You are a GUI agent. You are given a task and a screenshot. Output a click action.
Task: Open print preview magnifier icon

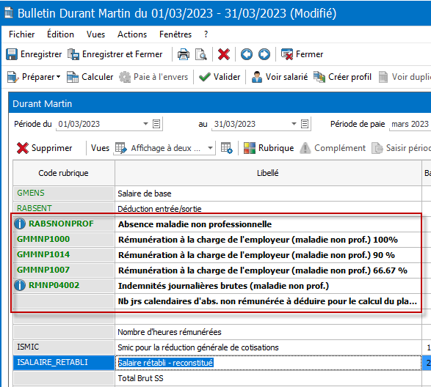[x=201, y=54]
